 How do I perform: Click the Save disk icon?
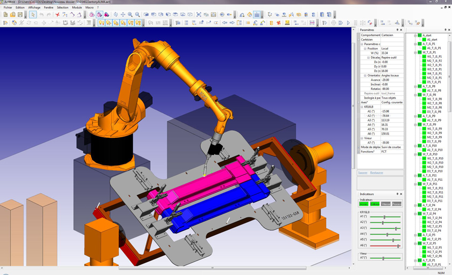pos(20,15)
